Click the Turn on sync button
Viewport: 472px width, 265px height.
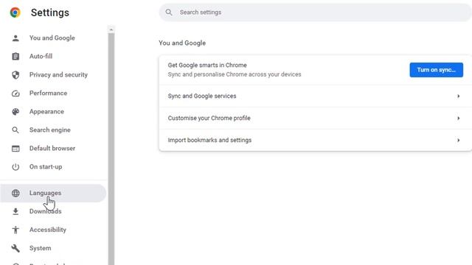coord(436,70)
